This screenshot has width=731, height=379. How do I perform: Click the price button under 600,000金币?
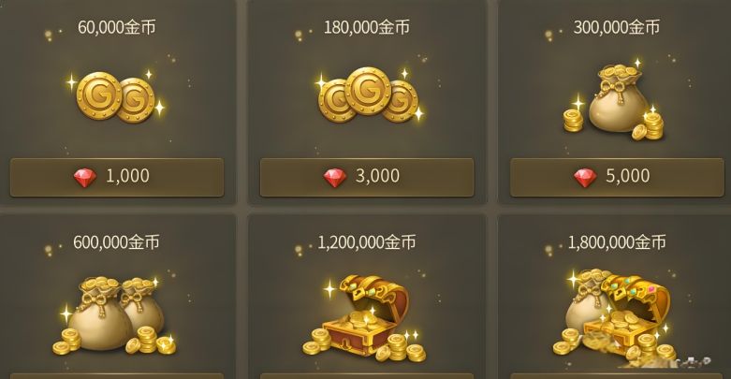pos(117,376)
